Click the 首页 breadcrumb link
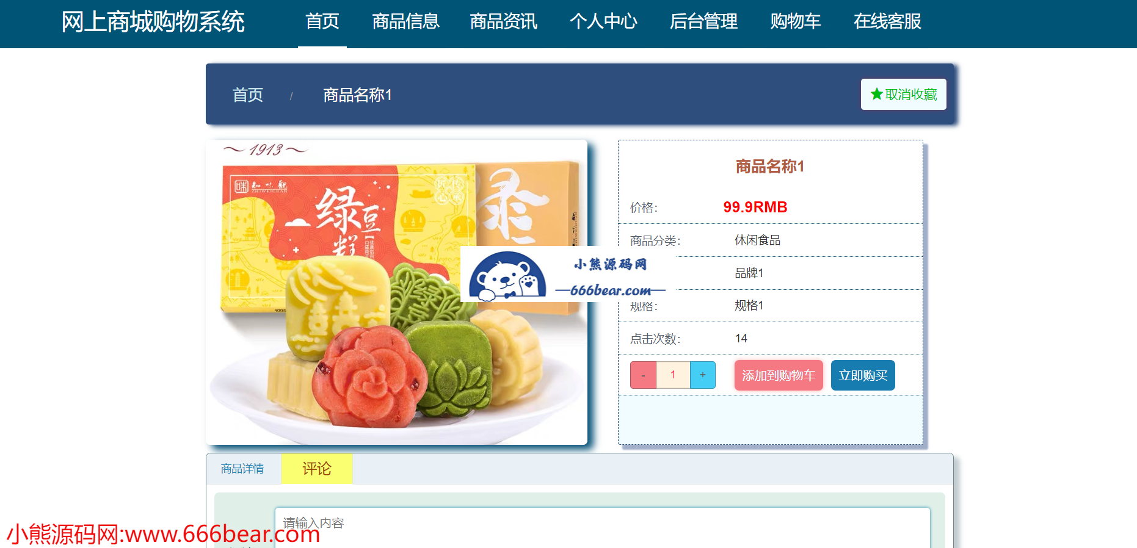The image size is (1137, 548). (248, 95)
